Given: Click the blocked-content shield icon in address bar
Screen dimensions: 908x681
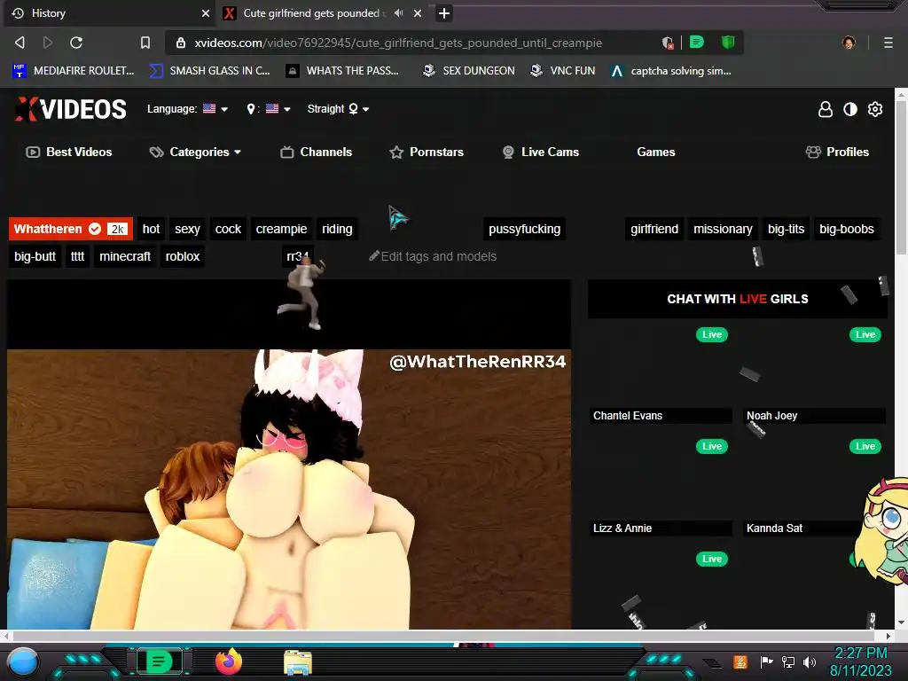Looking at the screenshot, I should 668,43.
